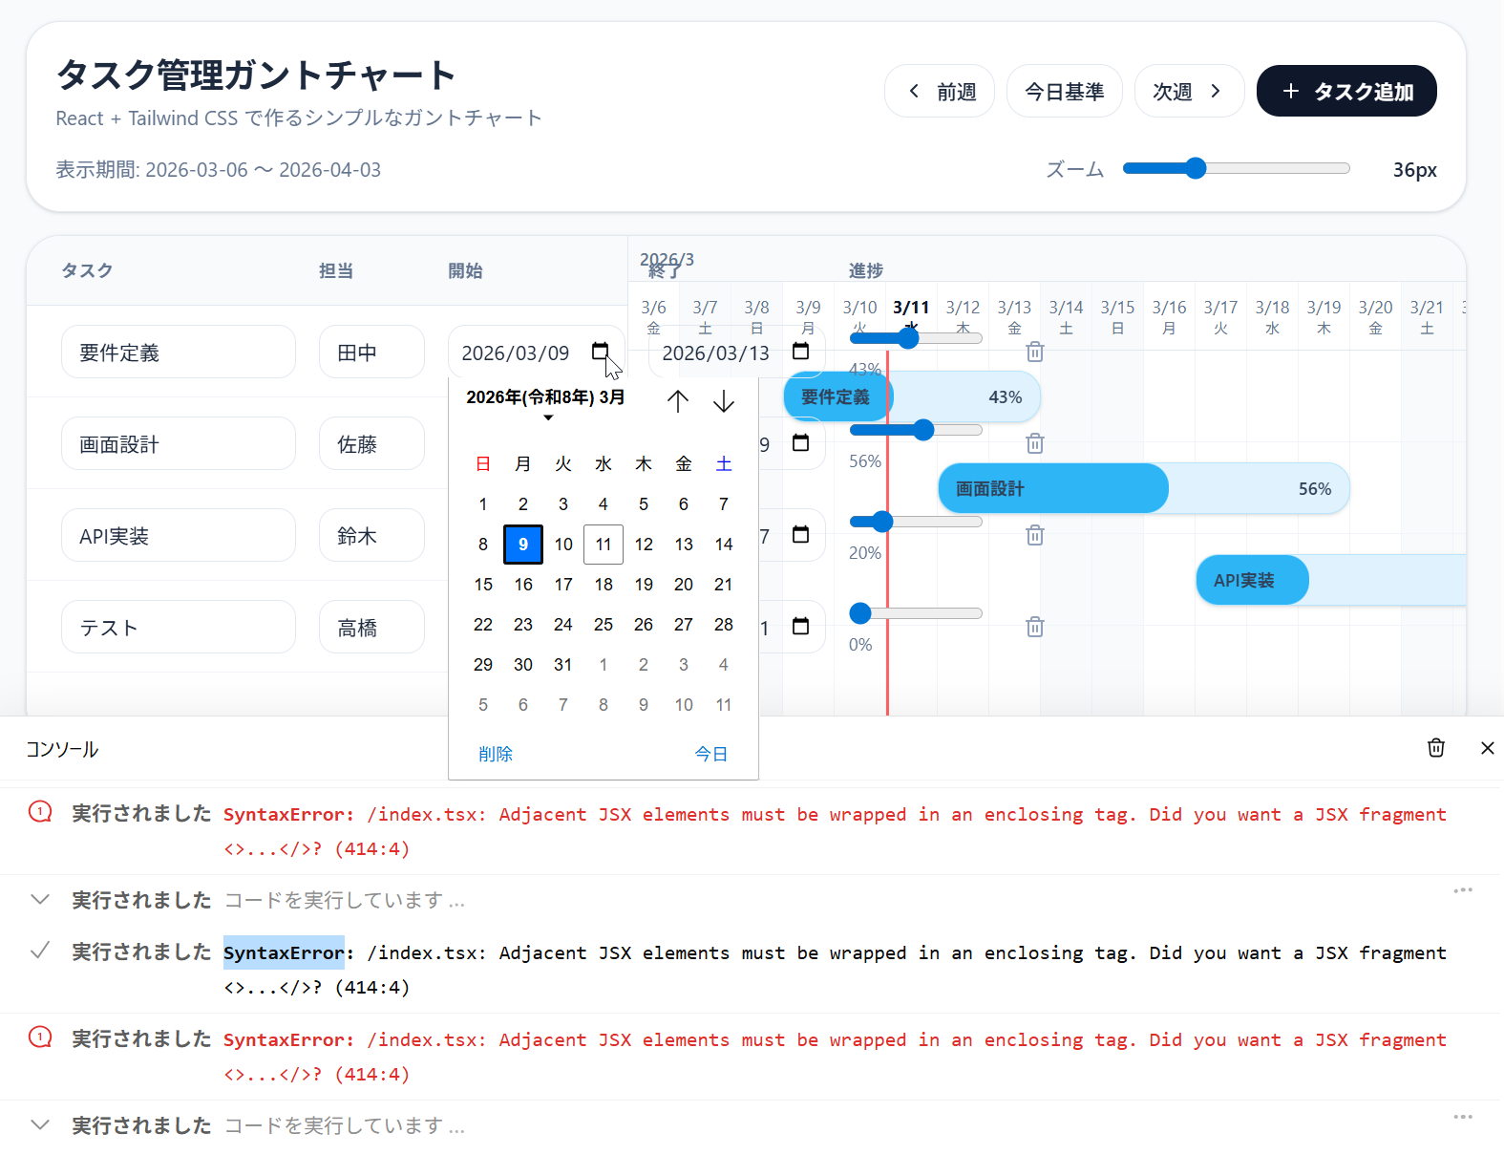Image resolution: width=1504 pixels, height=1155 pixels.
Task: Expand the 2026年(令和8年) 3月 month selector
Action: coord(546,405)
